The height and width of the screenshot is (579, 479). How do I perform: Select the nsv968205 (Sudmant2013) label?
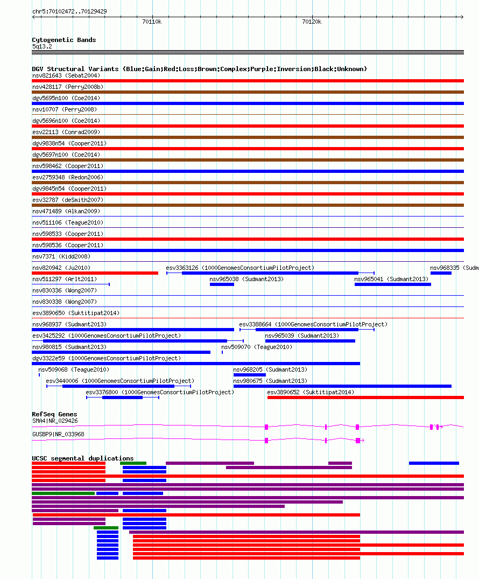click(270, 369)
